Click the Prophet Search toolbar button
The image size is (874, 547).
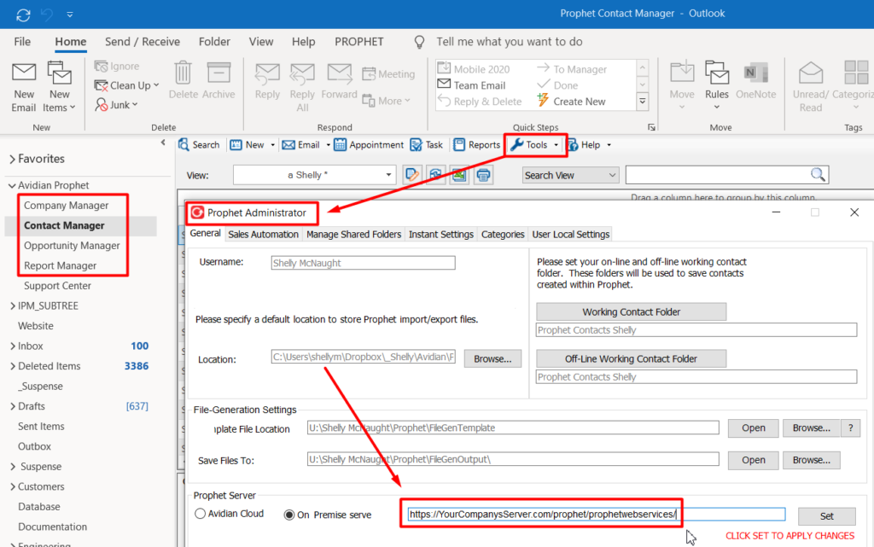(x=199, y=145)
